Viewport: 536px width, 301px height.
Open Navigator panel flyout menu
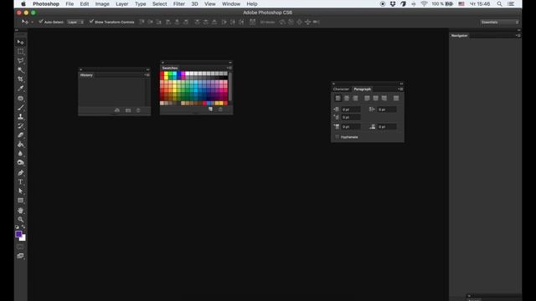pyautogui.click(x=518, y=35)
